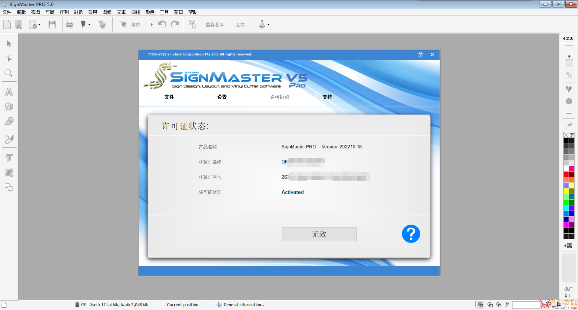The height and width of the screenshot is (310, 578).
Task: Click the 层叠顺序 toolbar button
Action: pos(215,25)
